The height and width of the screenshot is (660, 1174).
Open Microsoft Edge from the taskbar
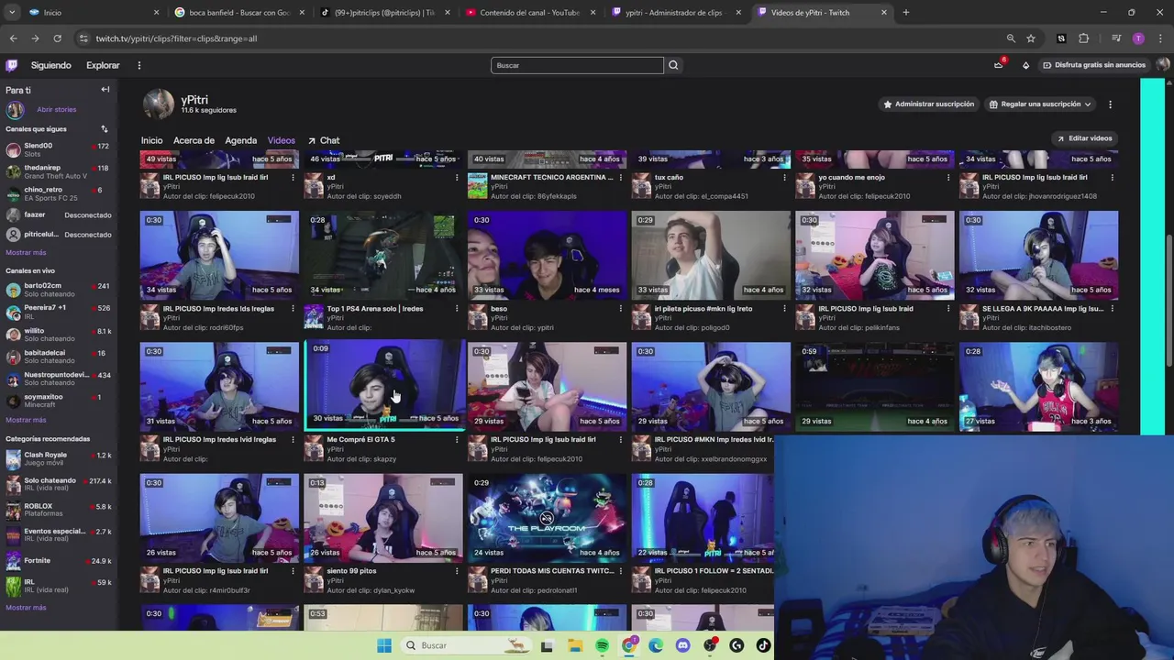656,645
